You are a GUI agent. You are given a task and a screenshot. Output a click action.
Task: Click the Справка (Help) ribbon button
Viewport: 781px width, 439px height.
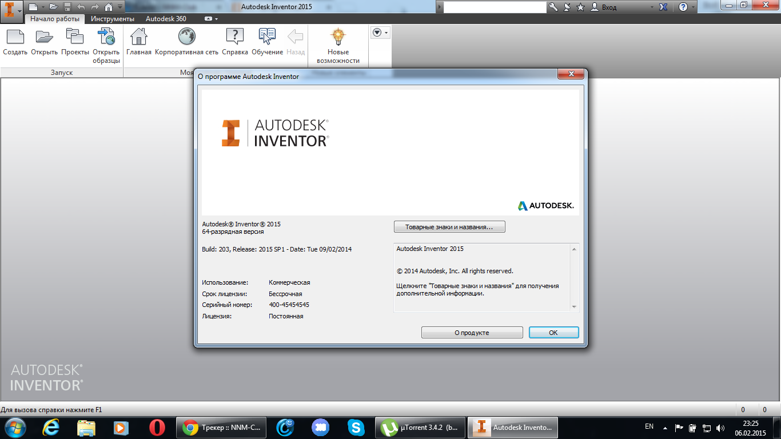click(234, 42)
